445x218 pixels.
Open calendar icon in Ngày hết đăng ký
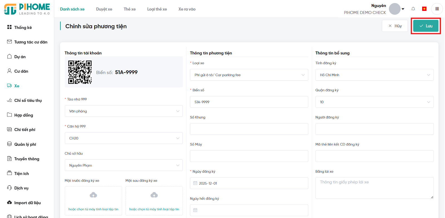(x=195, y=210)
